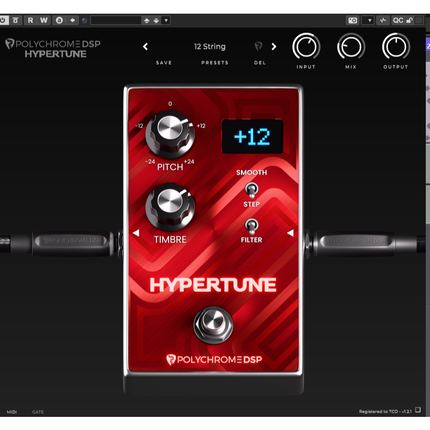This screenshot has height=430, width=430.
Task: Load previous host preset with up arrow
Action: (x=146, y=20)
